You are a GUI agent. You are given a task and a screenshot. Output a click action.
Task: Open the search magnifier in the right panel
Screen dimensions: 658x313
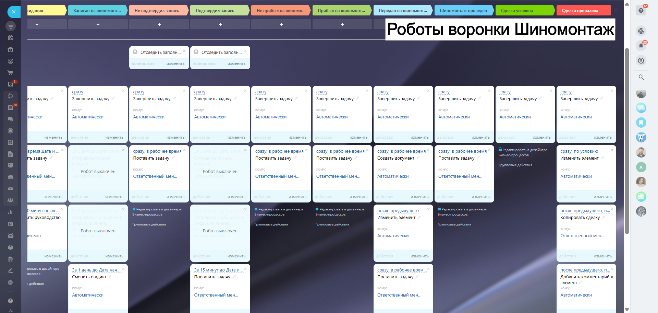tap(641, 77)
